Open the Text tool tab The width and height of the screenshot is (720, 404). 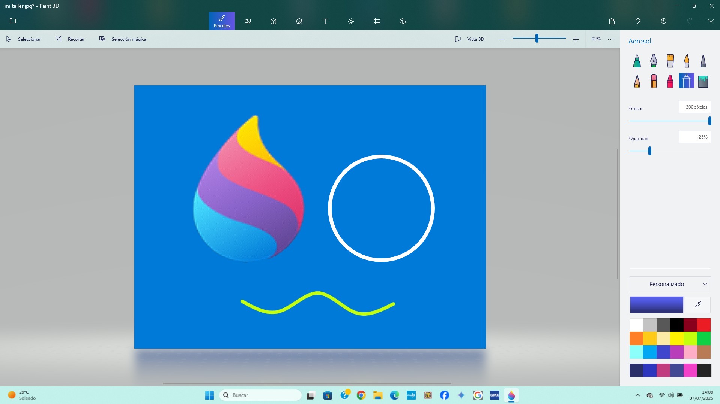pos(325,21)
